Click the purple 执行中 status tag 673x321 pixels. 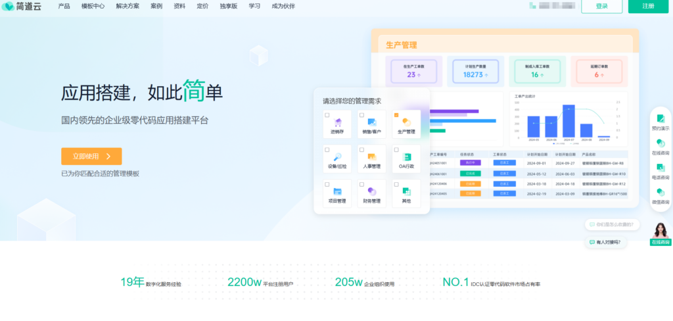click(471, 163)
